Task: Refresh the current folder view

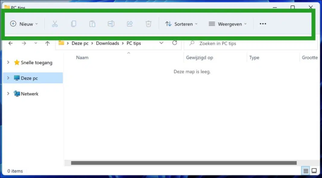Action: [174, 43]
